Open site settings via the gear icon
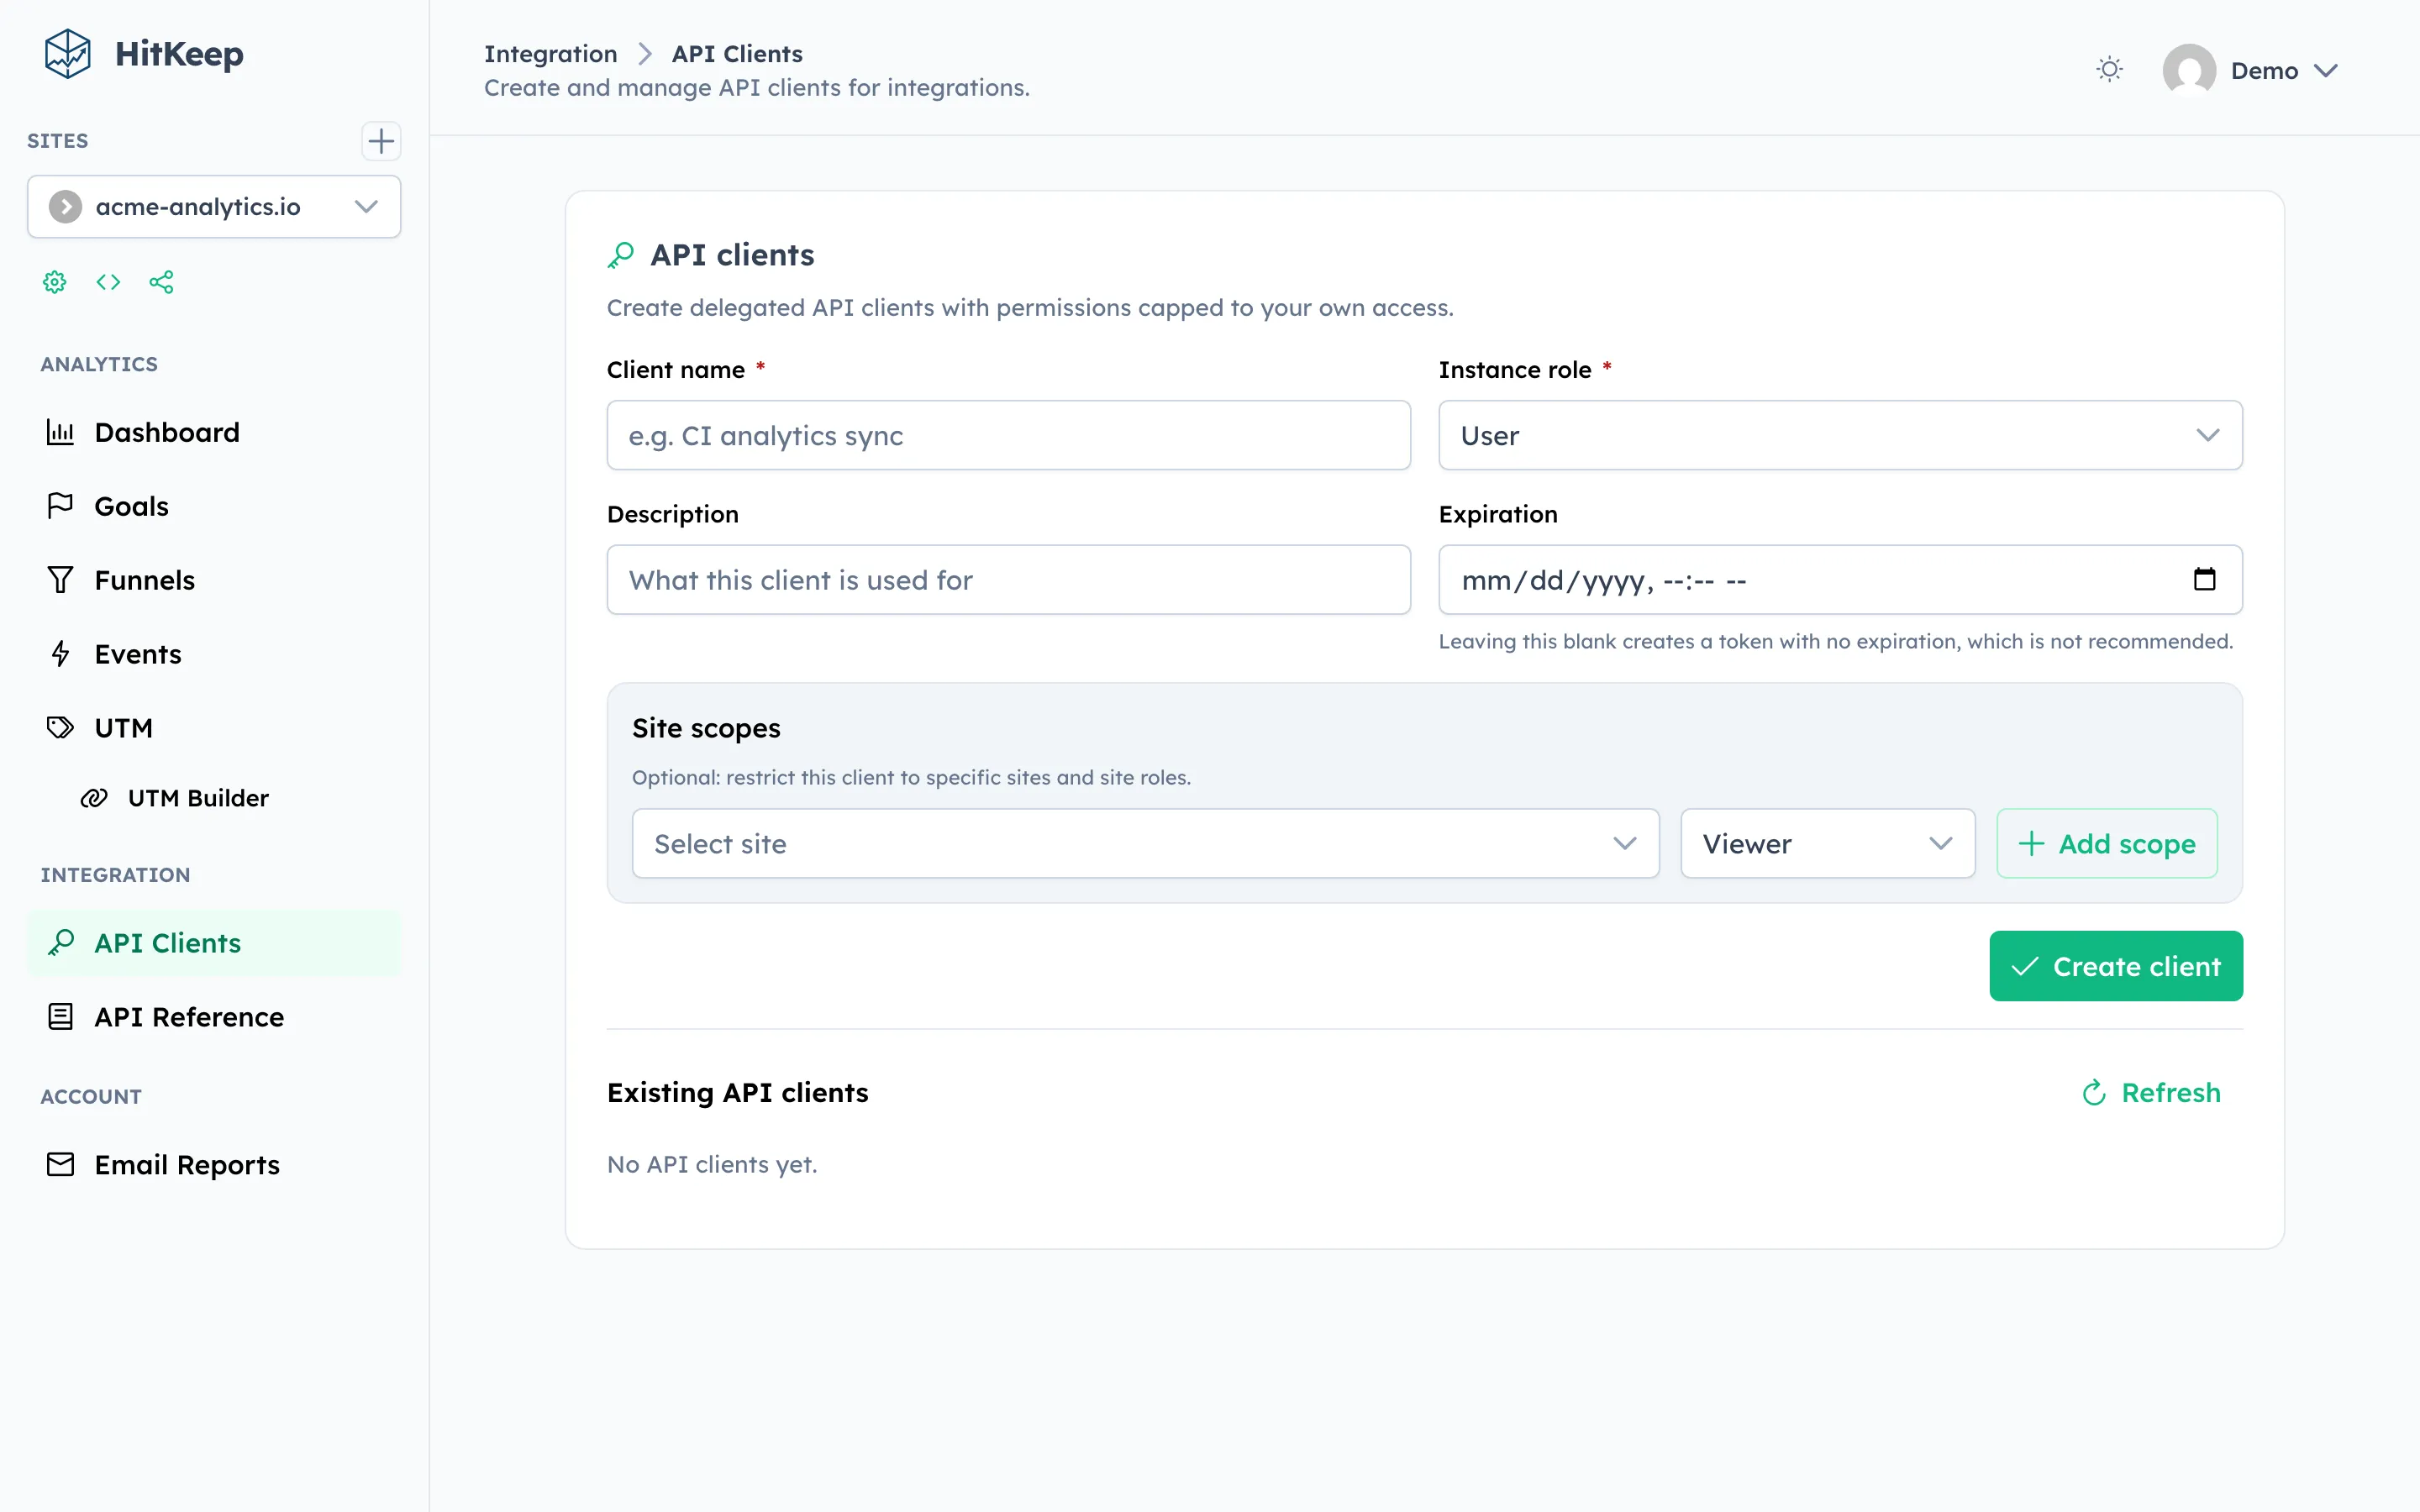The image size is (2420, 1512). click(x=55, y=282)
